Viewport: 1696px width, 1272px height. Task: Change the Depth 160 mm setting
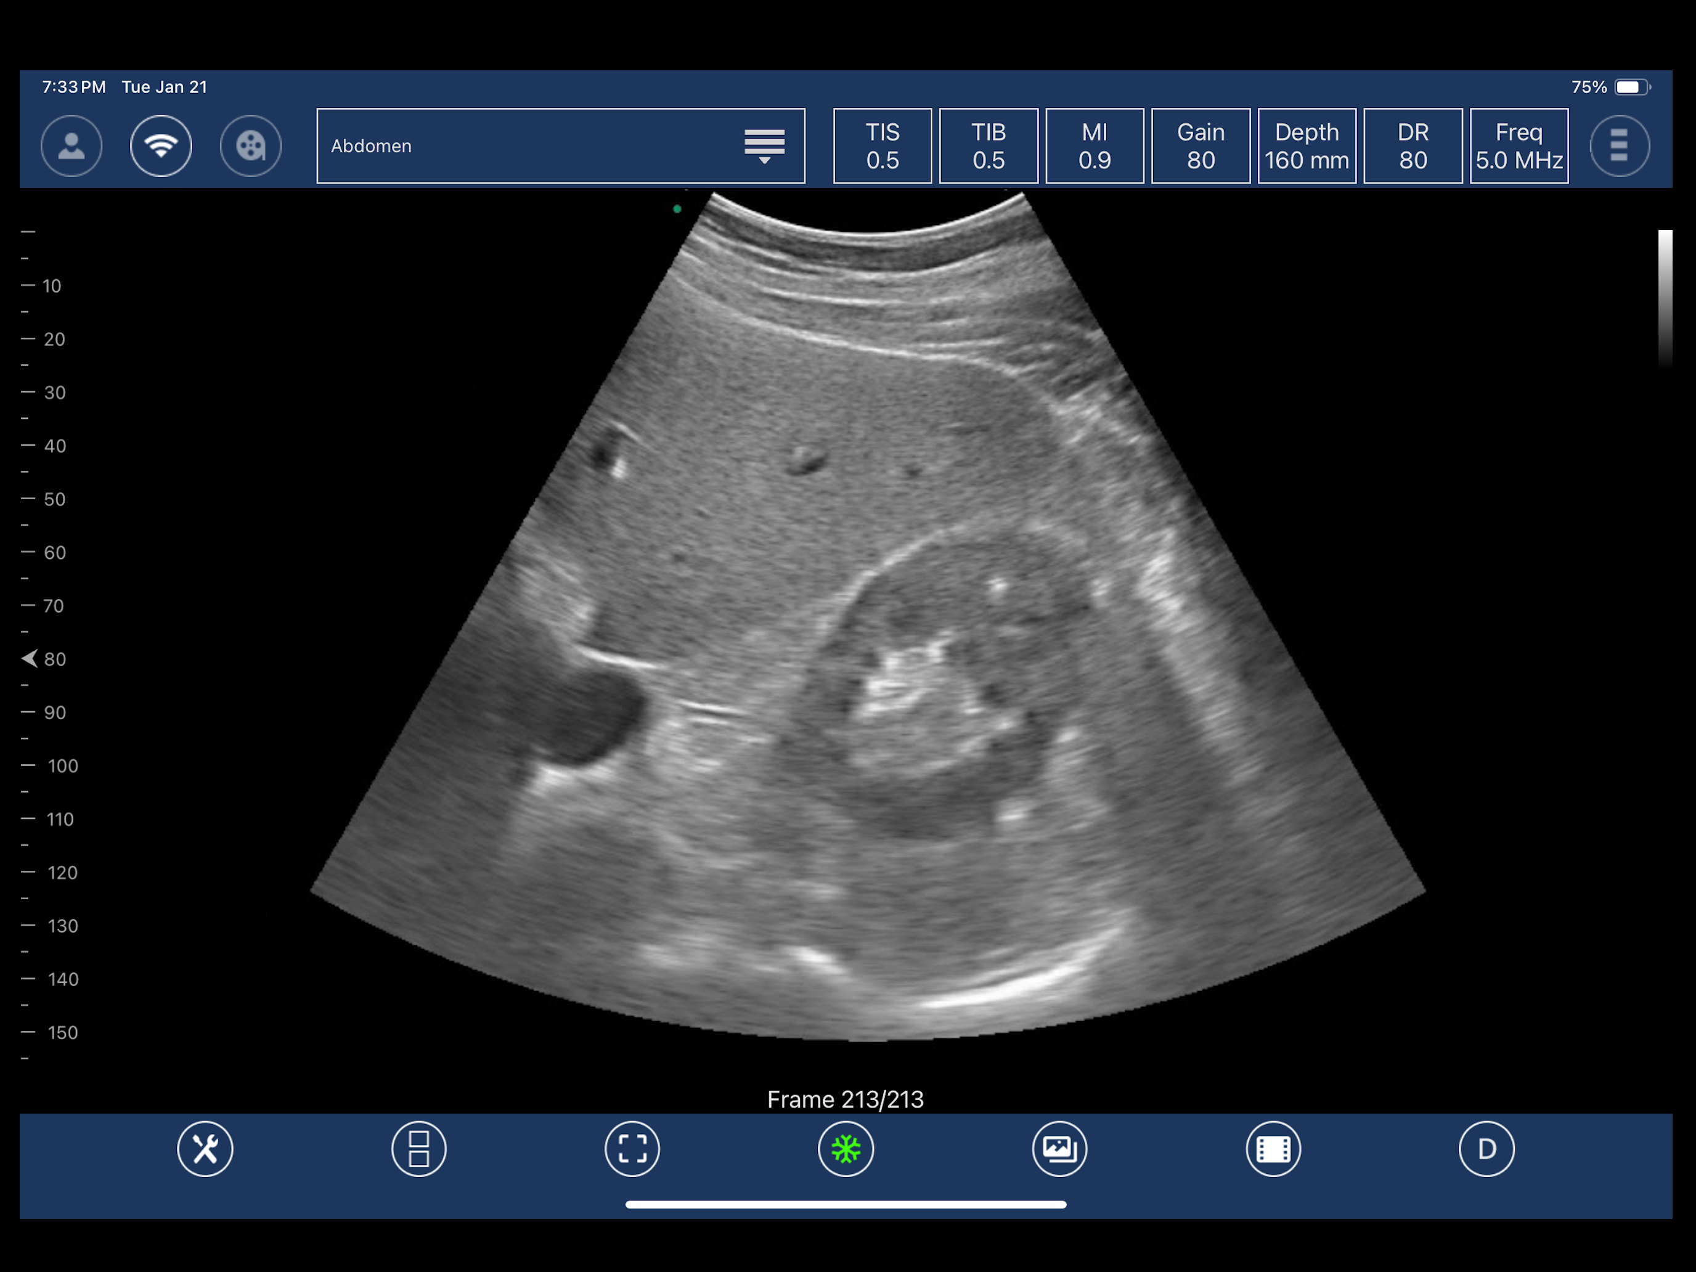pos(1307,145)
